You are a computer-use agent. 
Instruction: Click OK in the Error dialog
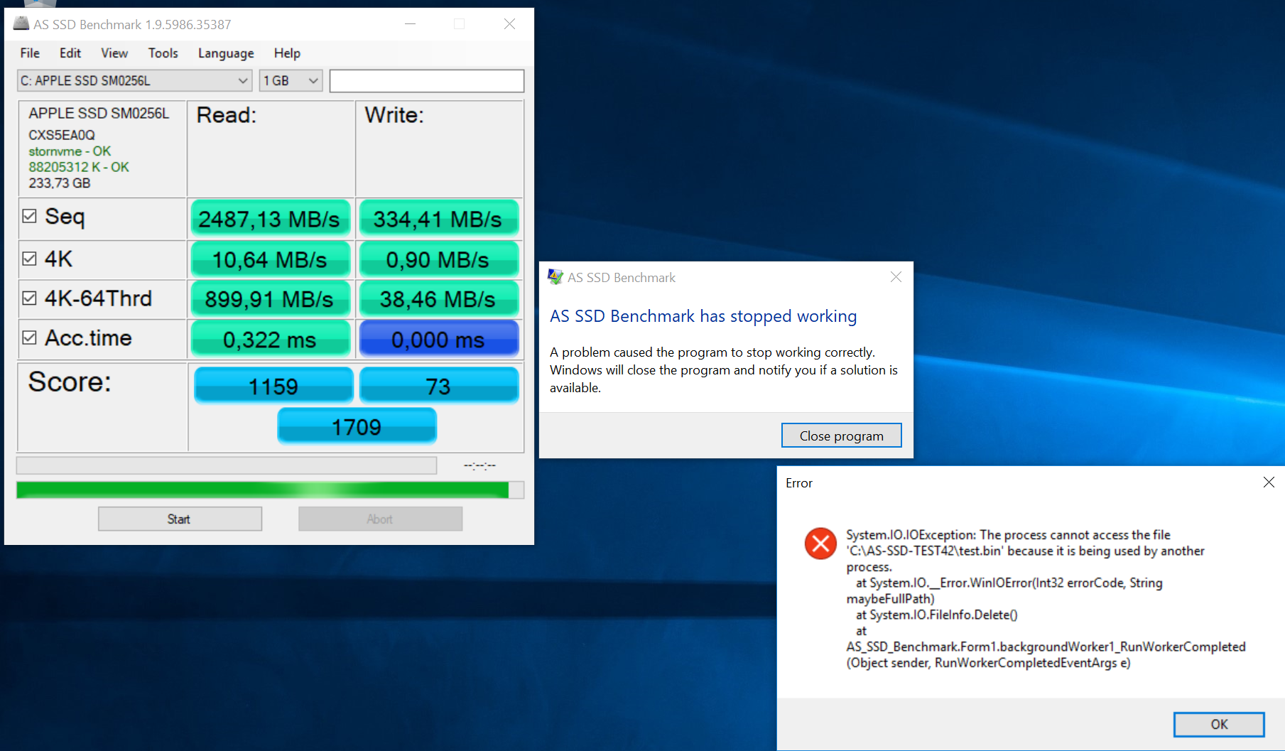[1219, 724]
